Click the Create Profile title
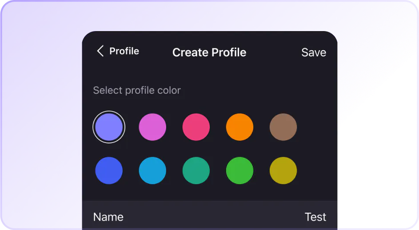 pos(209,52)
